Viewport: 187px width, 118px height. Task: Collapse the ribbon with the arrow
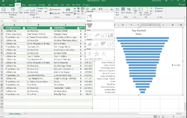[185, 17]
